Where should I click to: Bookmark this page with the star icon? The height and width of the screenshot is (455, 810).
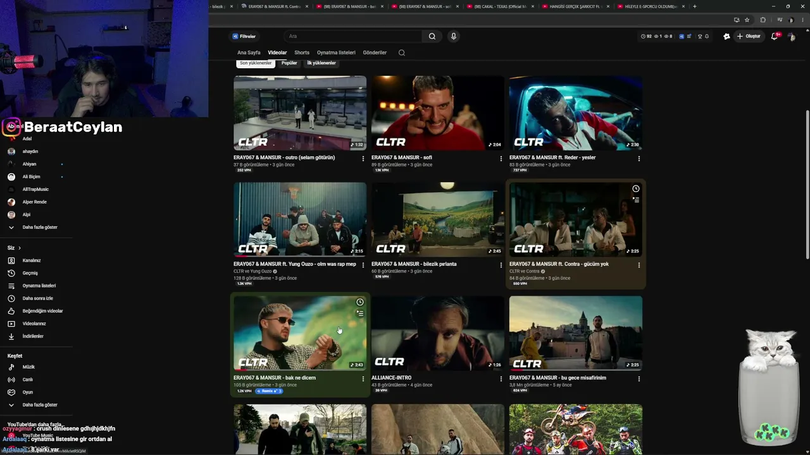click(747, 20)
